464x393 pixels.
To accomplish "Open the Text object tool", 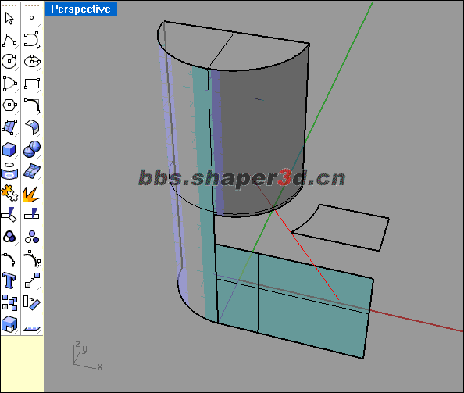I will [x=9, y=280].
